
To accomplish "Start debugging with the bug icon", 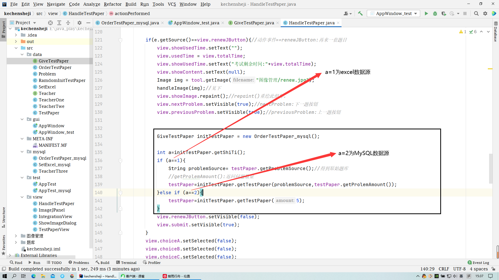I will click(435, 13).
